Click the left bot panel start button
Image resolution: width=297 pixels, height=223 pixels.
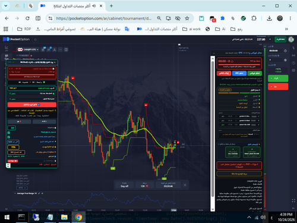(45, 121)
